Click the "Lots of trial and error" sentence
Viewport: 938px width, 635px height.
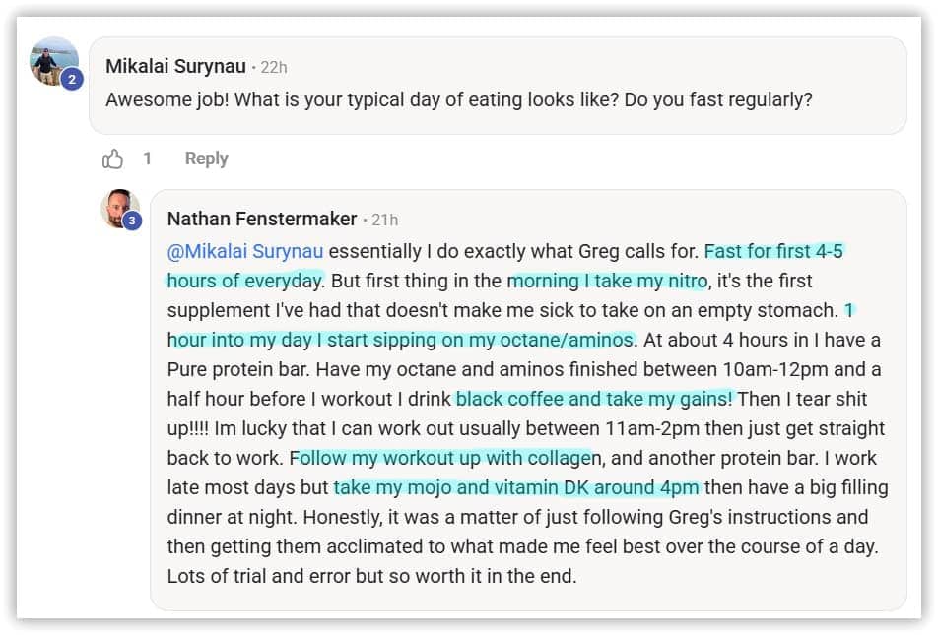266,576
